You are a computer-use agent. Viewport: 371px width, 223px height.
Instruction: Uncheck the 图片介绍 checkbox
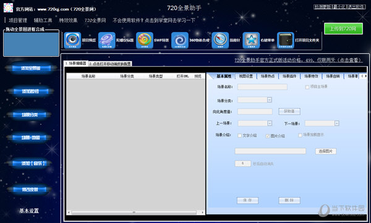[268, 136]
